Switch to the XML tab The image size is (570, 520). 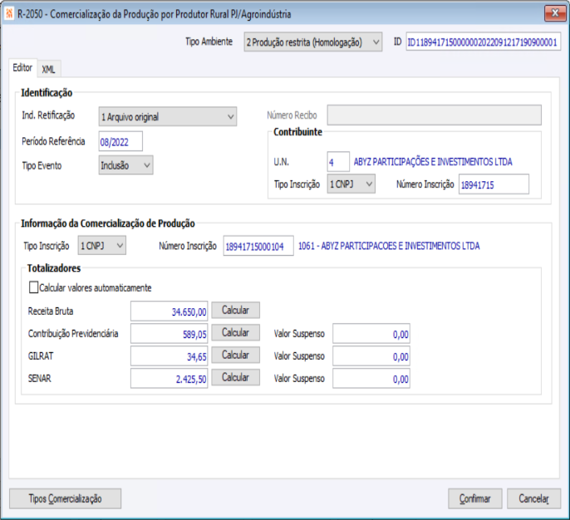[48, 69]
